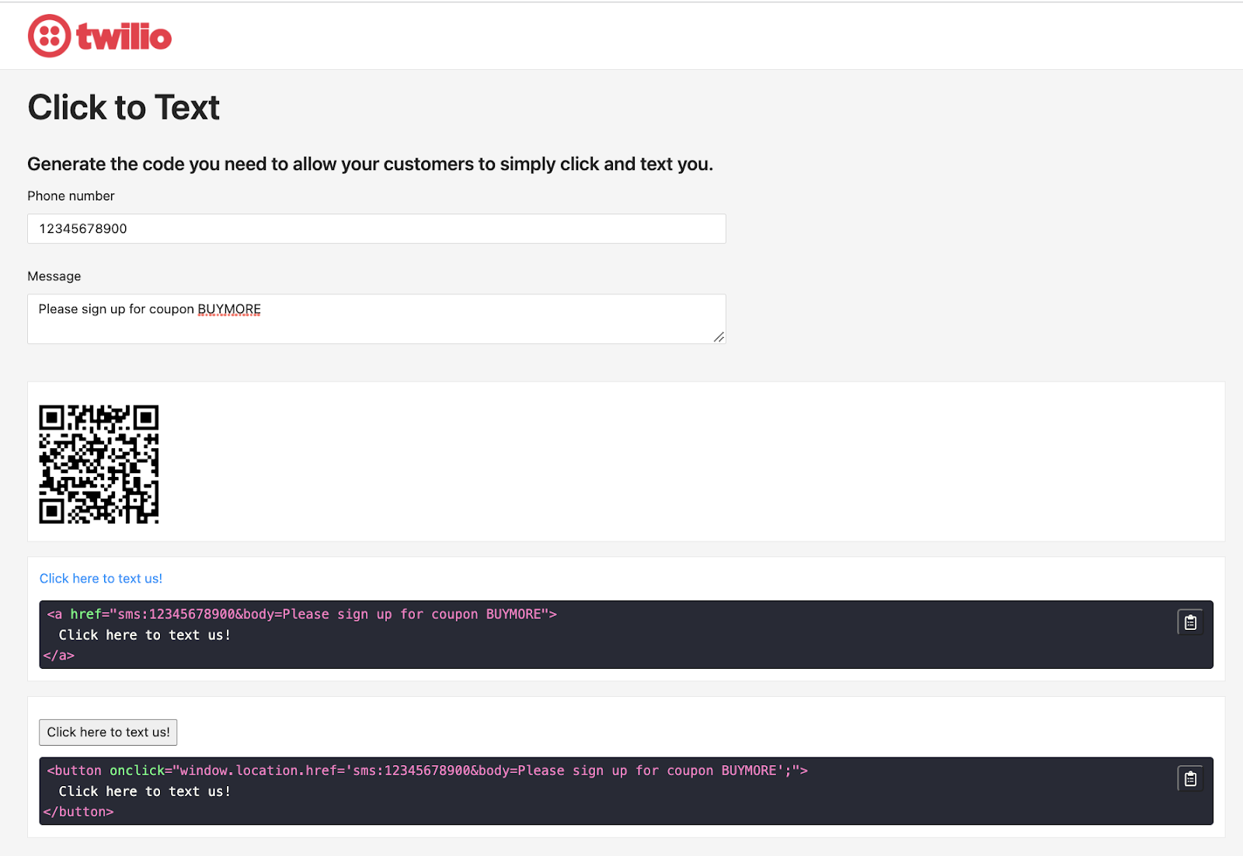This screenshot has height=856, width=1243.
Task: Click the "Click to Text" page heading
Action: (124, 107)
